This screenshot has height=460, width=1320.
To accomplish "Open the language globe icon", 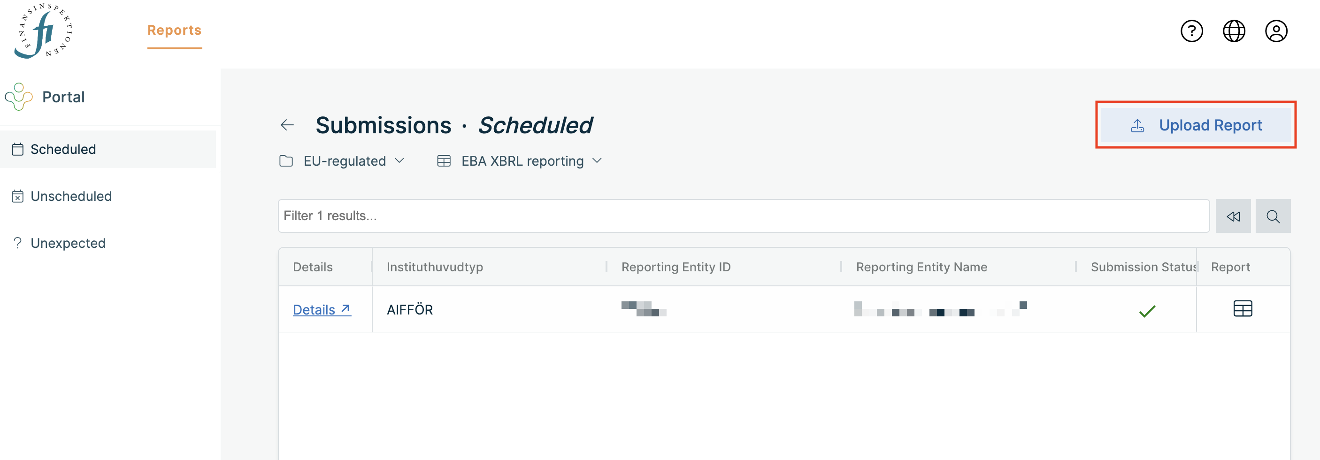I will coord(1234,31).
